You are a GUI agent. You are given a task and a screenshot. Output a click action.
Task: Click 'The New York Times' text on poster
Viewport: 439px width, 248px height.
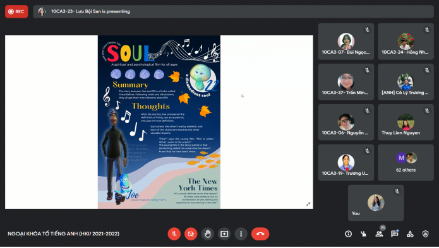198,184
